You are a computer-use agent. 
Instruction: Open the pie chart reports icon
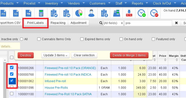click(x=79, y=13)
